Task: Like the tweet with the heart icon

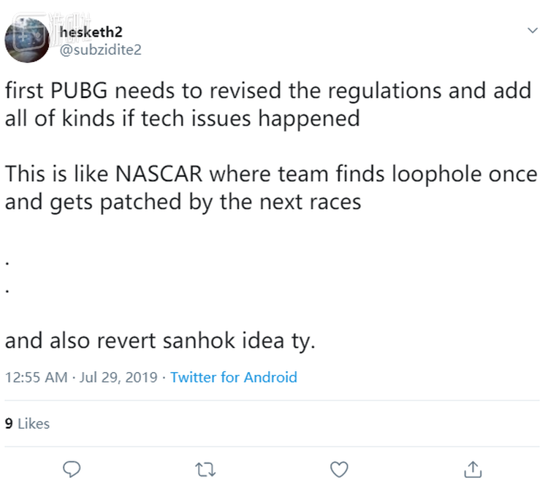Action: 339,468
